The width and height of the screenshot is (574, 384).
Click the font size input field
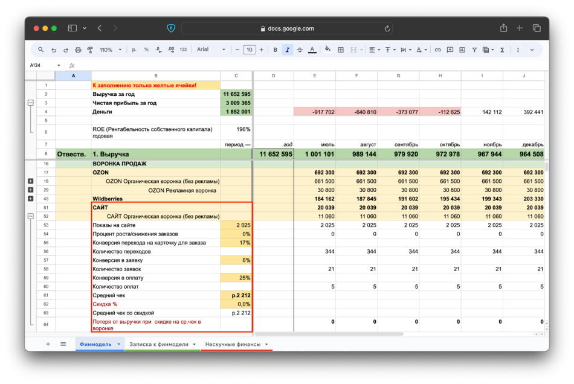point(249,50)
